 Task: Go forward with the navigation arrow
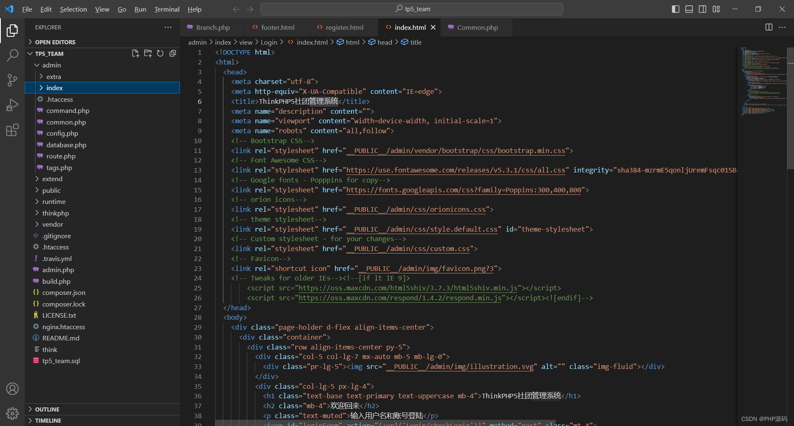pos(250,9)
